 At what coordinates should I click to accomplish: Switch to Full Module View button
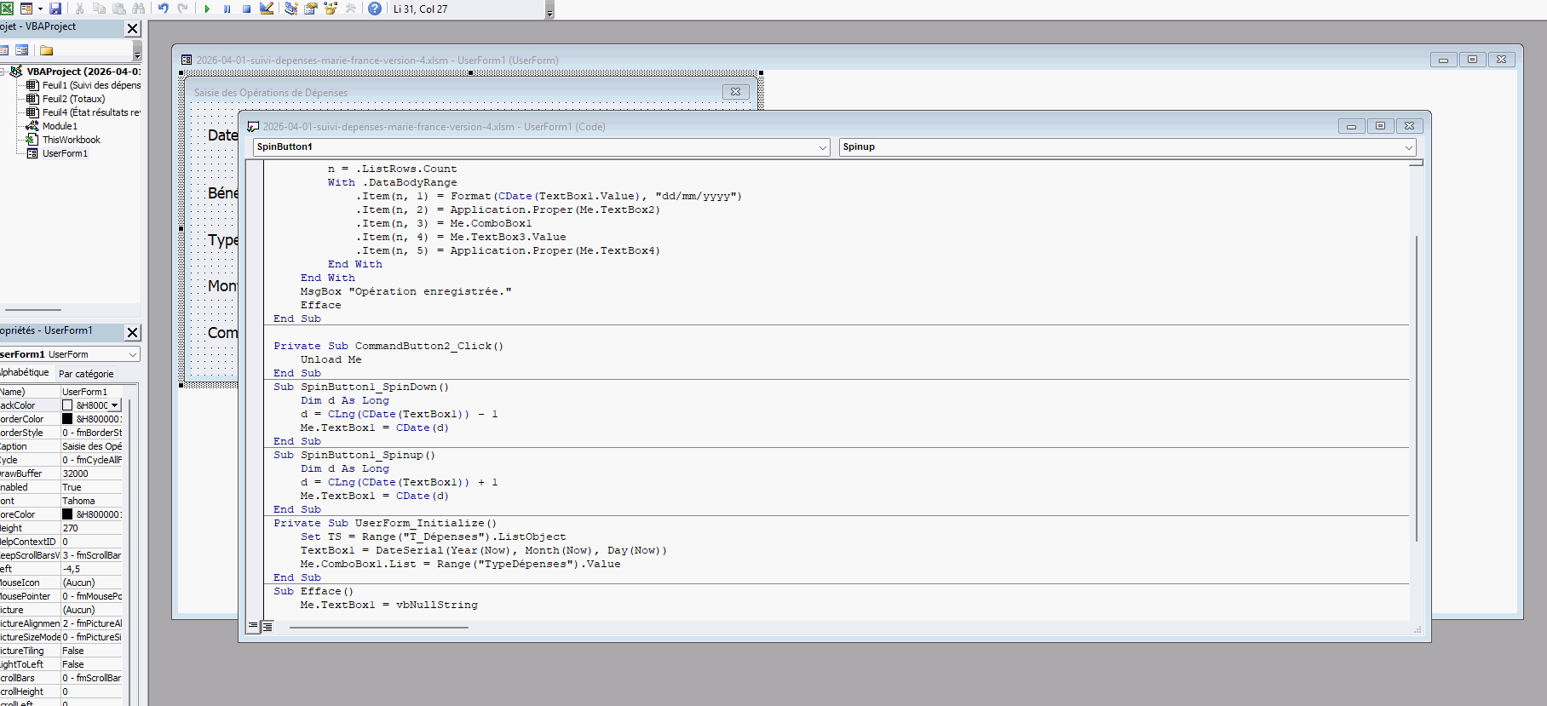[x=267, y=626]
